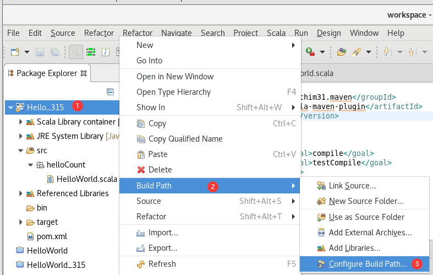Choose Go Into in context menu

pyautogui.click(x=210, y=61)
